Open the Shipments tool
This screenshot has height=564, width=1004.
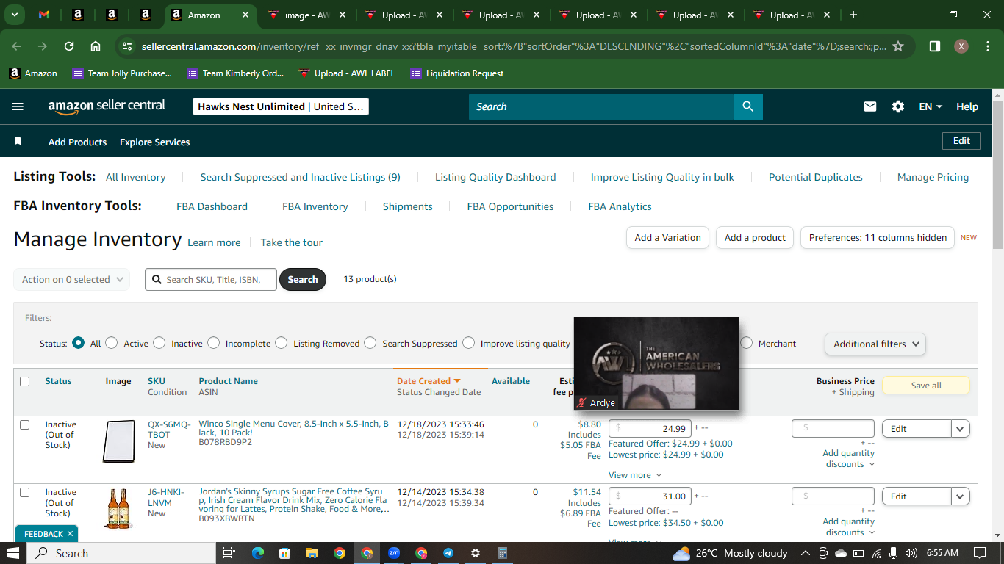coord(407,206)
